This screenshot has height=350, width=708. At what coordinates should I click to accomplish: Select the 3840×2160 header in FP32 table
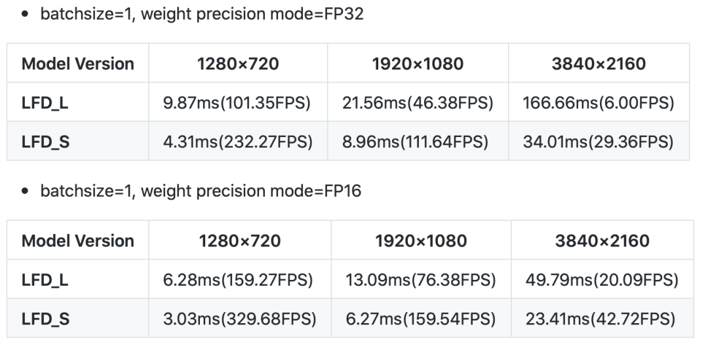pyautogui.click(x=599, y=64)
